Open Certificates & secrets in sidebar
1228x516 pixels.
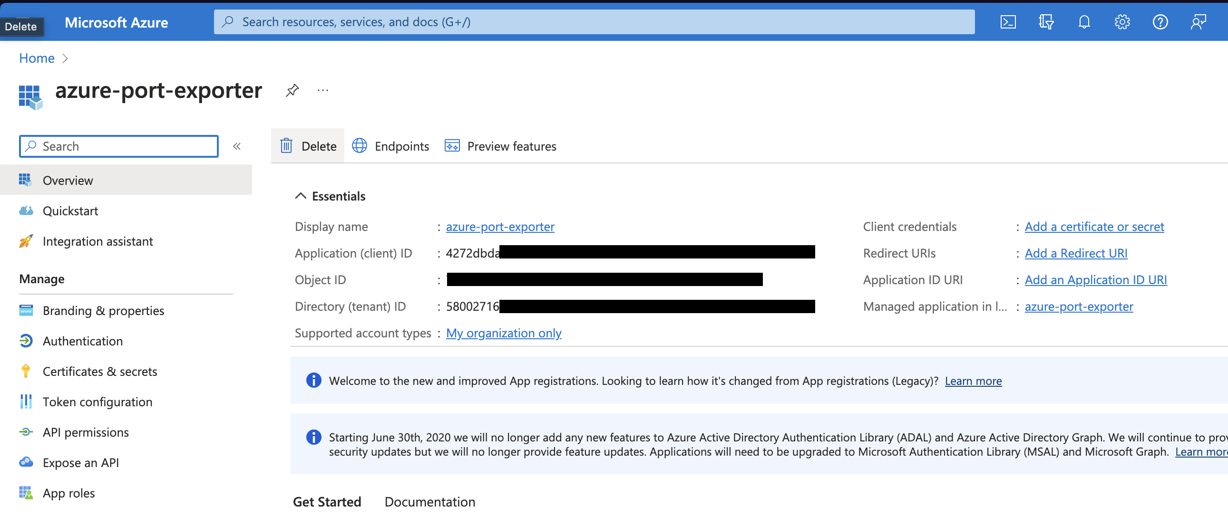(99, 371)
